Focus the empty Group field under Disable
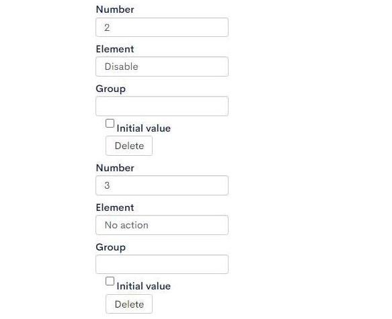 click(x=162, y=106)
